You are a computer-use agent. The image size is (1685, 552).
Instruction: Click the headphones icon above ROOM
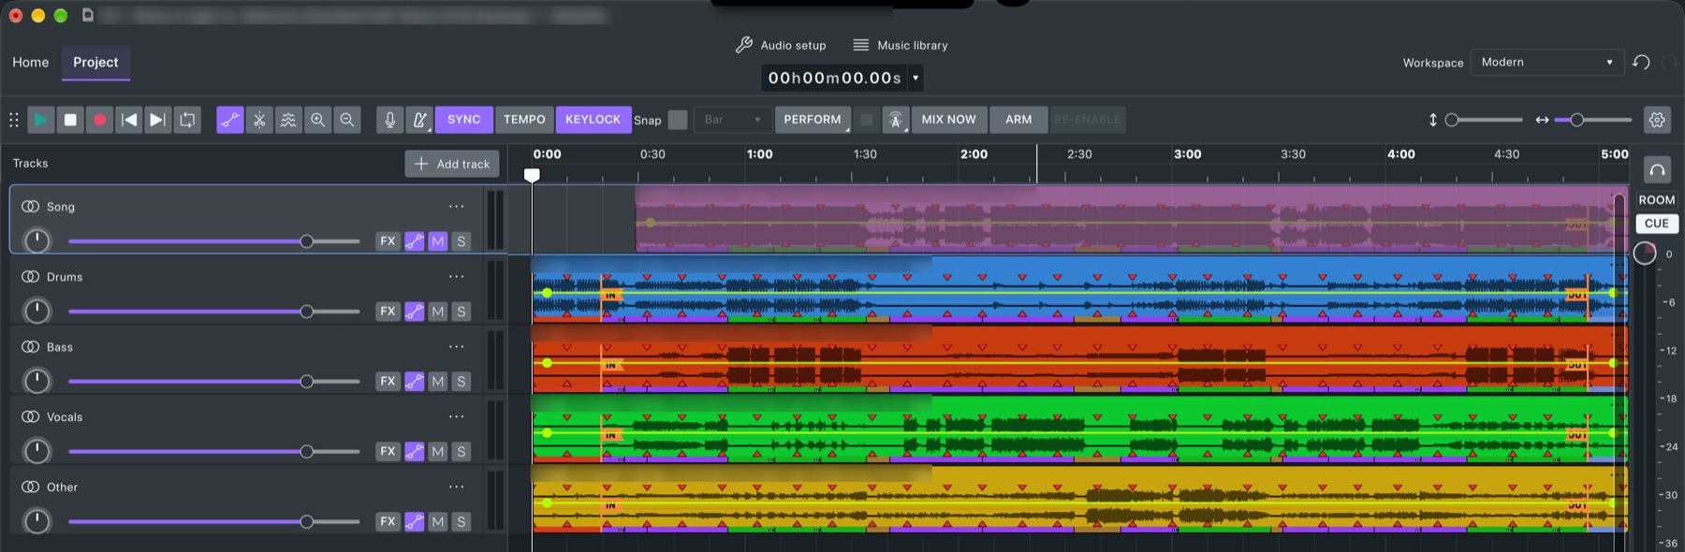(1657, 169)
